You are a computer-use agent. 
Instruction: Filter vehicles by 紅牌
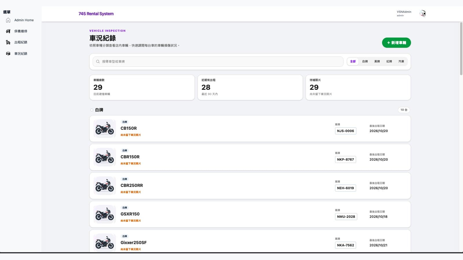[x=389, y=62]
